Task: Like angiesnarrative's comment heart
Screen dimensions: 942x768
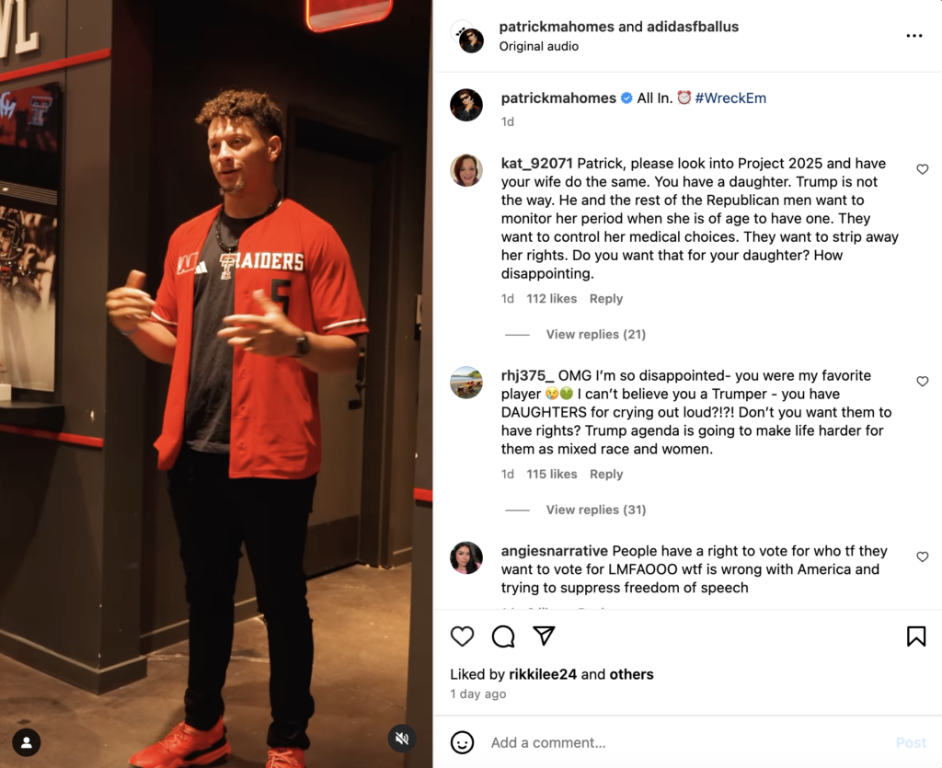Action: pos(922,557)
